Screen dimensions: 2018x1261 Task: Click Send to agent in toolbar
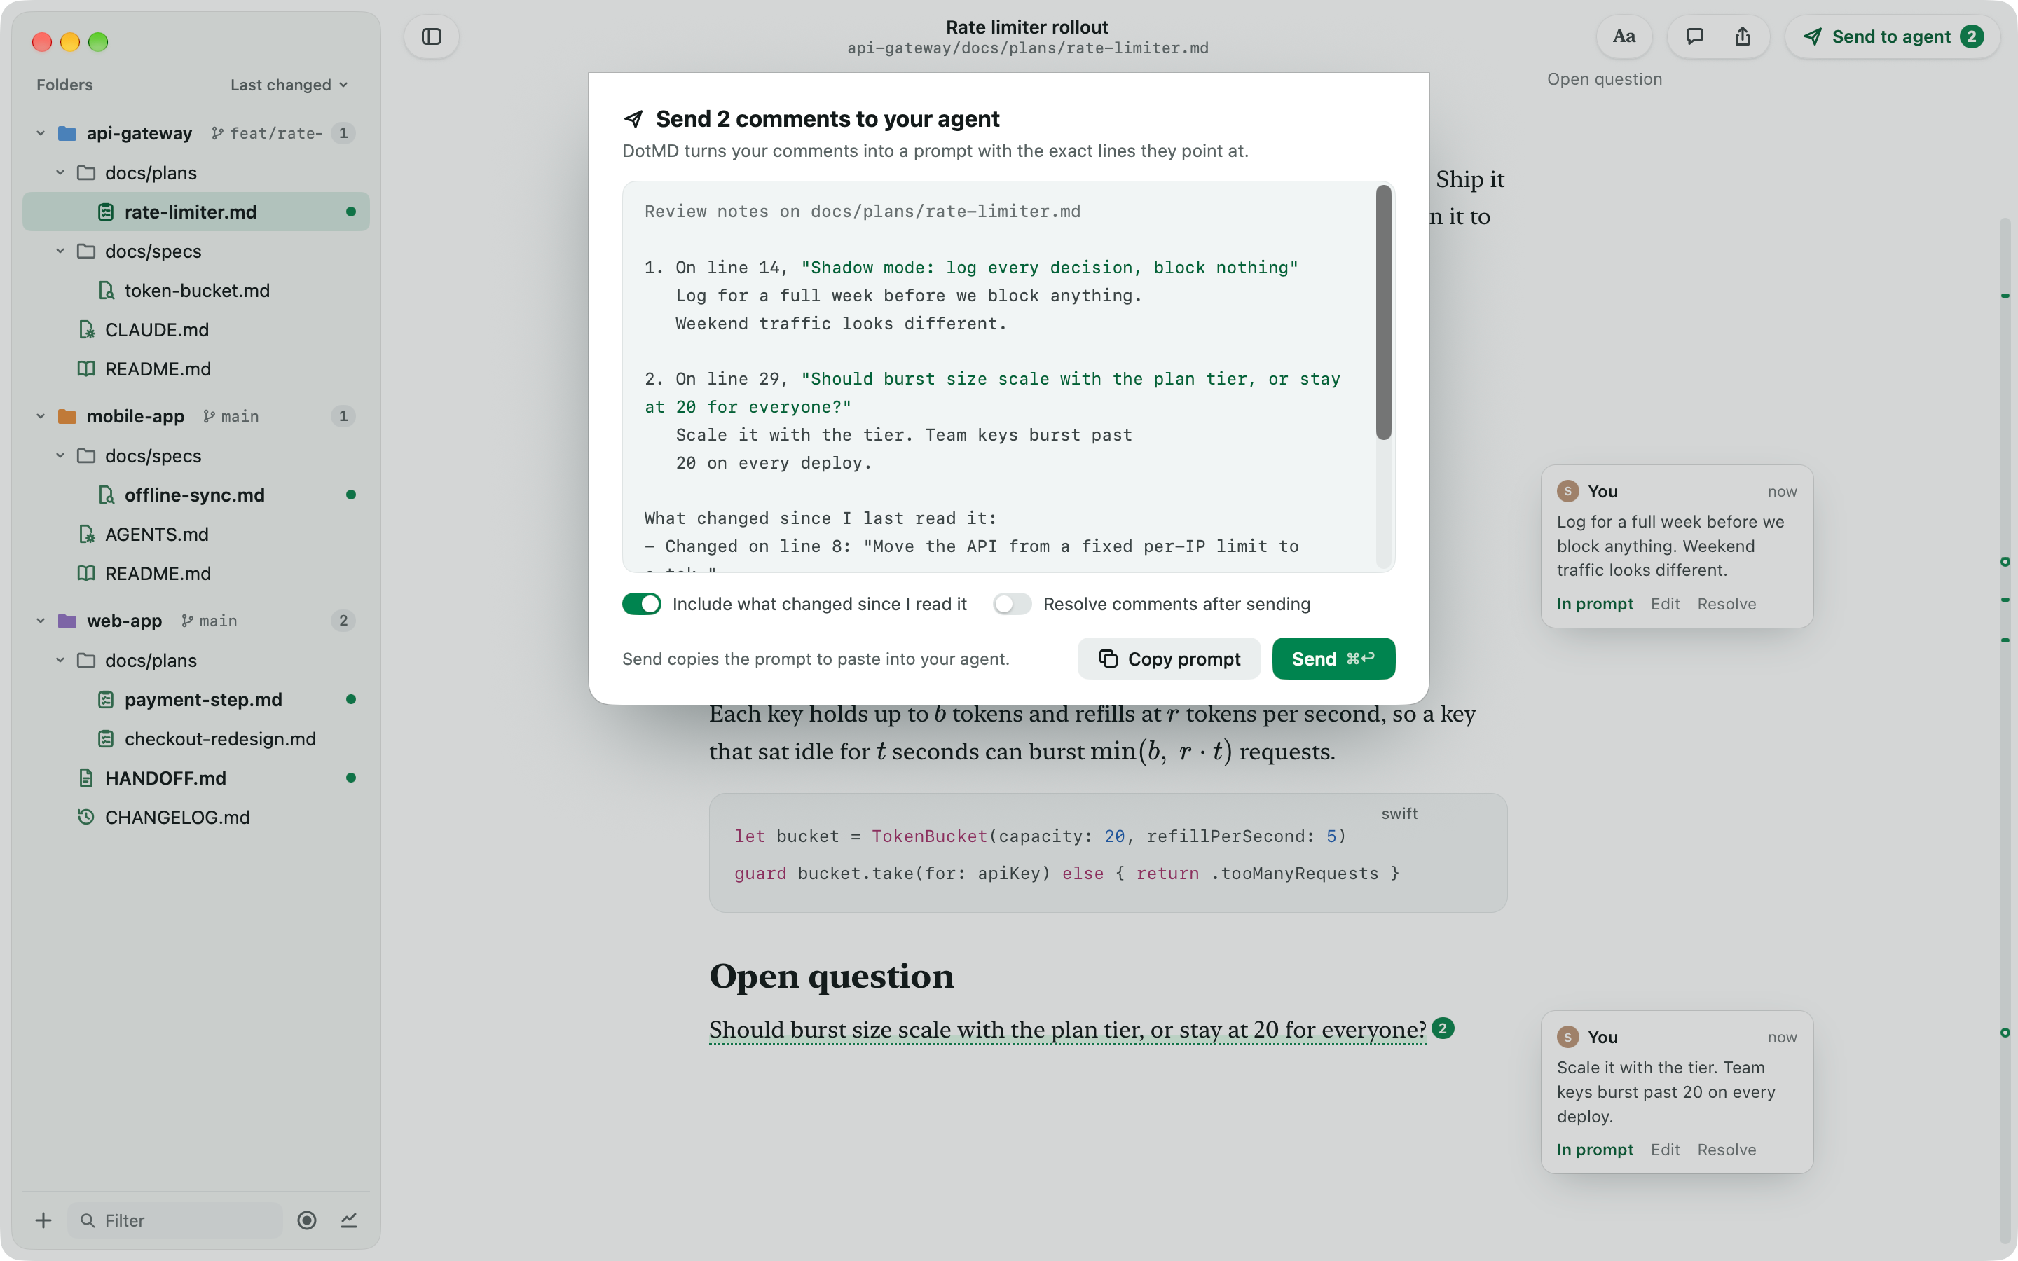tap(1892, 36)
